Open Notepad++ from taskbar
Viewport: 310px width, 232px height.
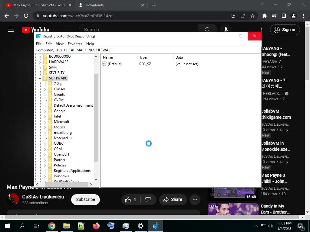point(81,226)
